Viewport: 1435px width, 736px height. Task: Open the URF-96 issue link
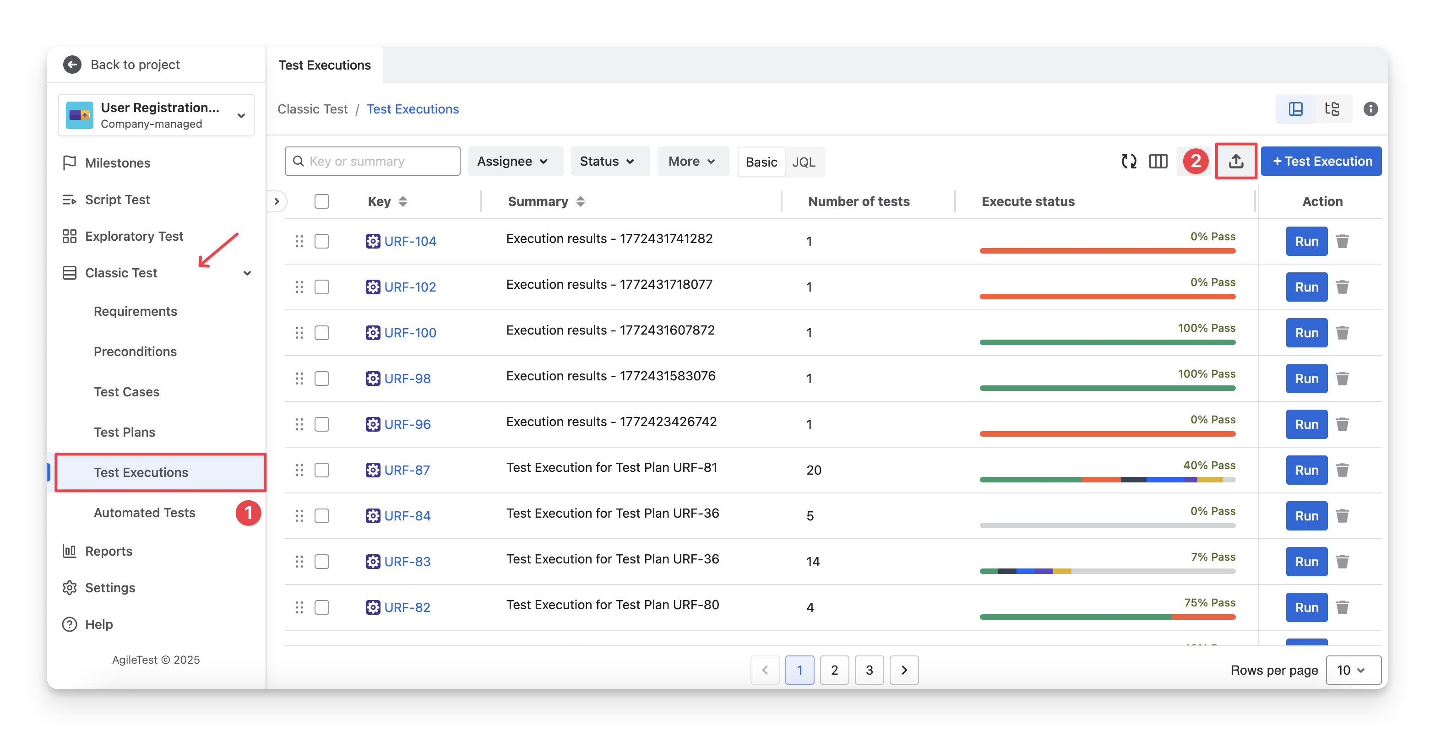coord(407,425)
